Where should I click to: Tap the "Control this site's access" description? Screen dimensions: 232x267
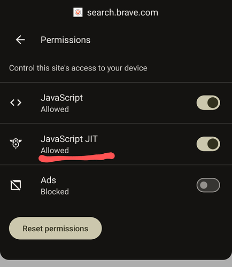point(78,68)
